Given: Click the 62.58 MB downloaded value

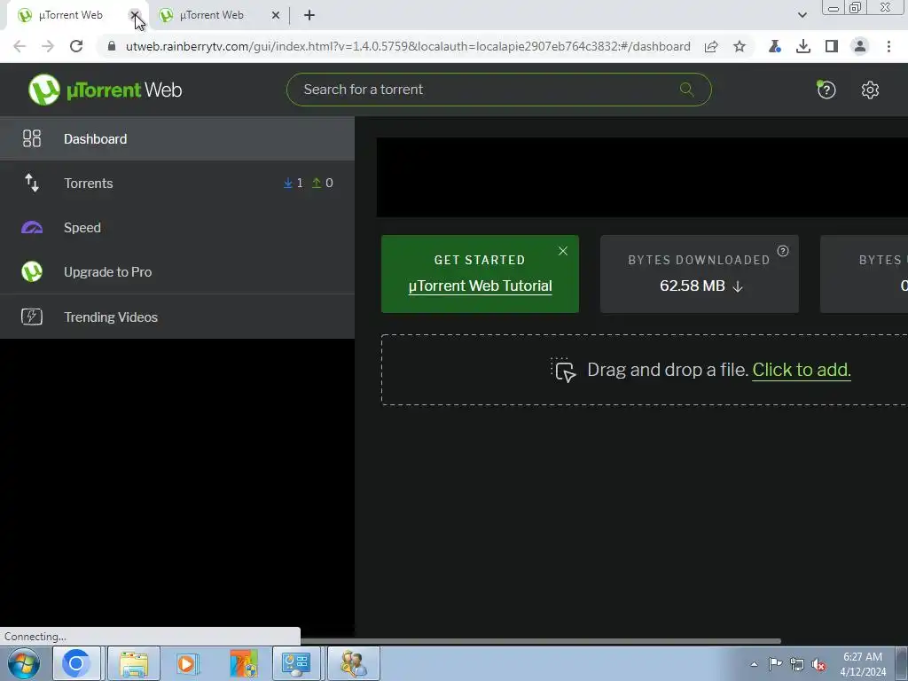Looking at the screenshot, I should point(693,286).
